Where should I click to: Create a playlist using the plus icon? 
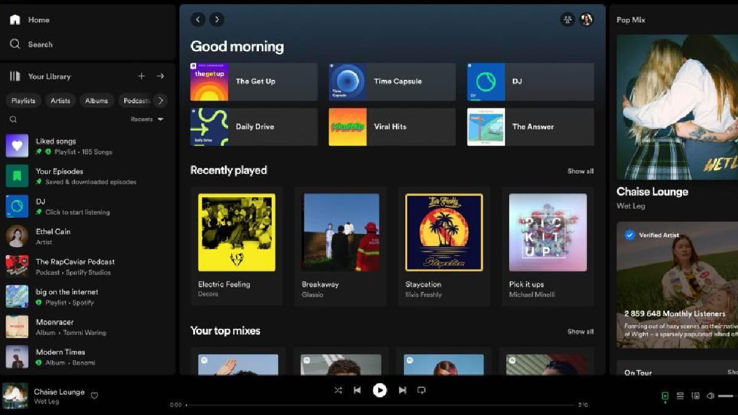click(141, 76)
